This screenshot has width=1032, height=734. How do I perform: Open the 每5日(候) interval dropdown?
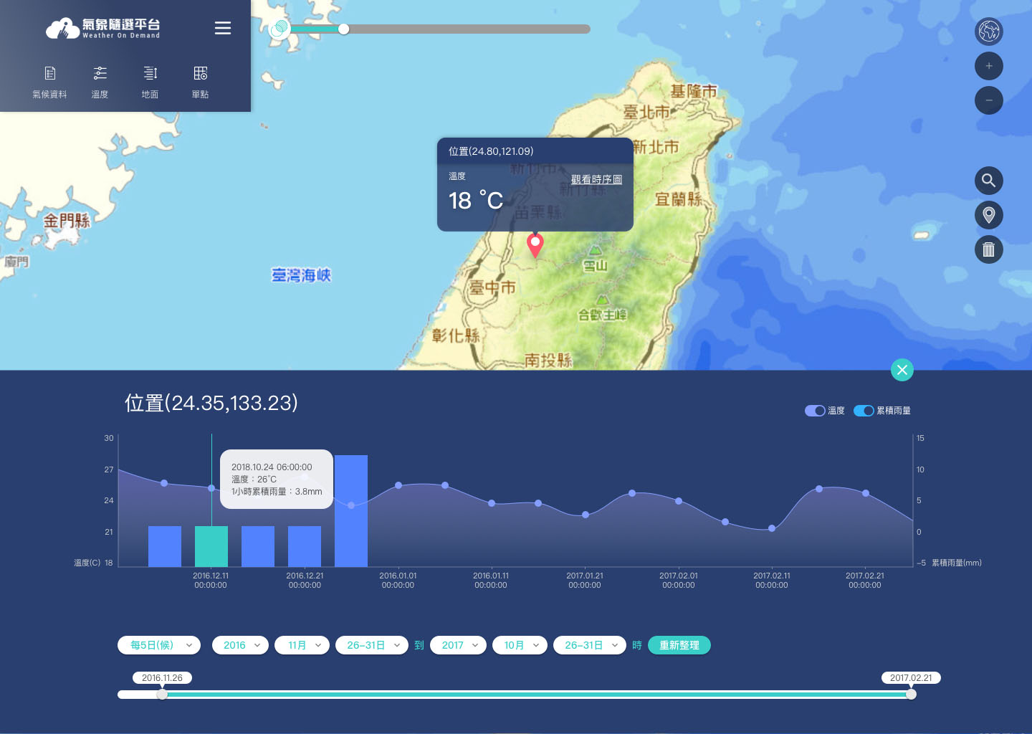pos(159,645)
